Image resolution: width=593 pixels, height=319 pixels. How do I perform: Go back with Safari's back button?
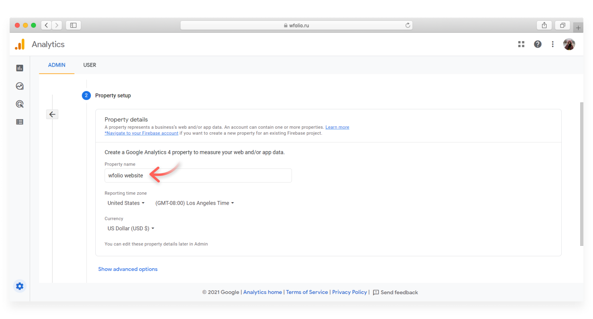click(46, 25)
